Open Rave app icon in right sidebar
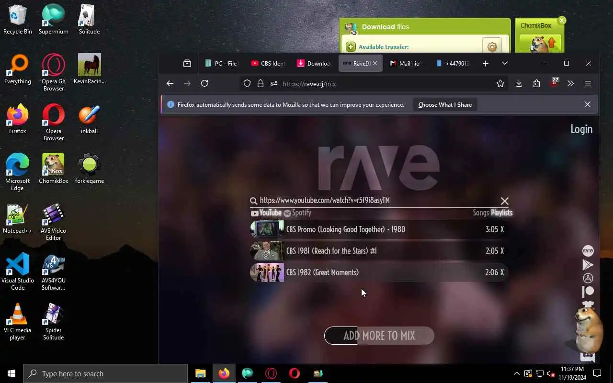The width and height of the screenshot is (613, 383). pyautogui.click(x=588, y=251)
